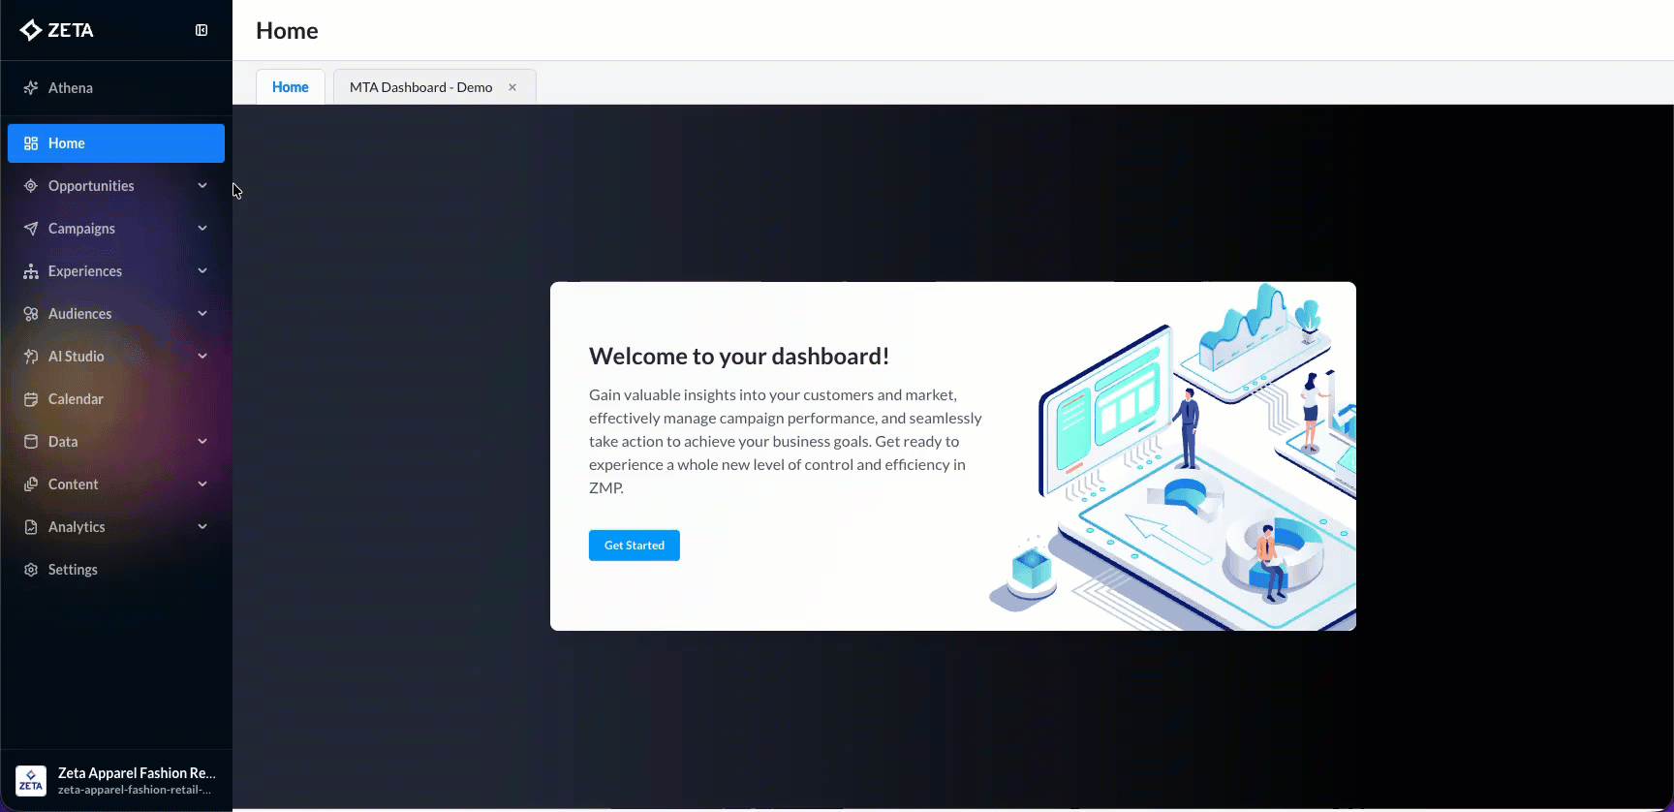This screenshot has width=1674, height=812.
Task: Click the Zeta account avatar at bottom
Action: click(x=31, y=780)
